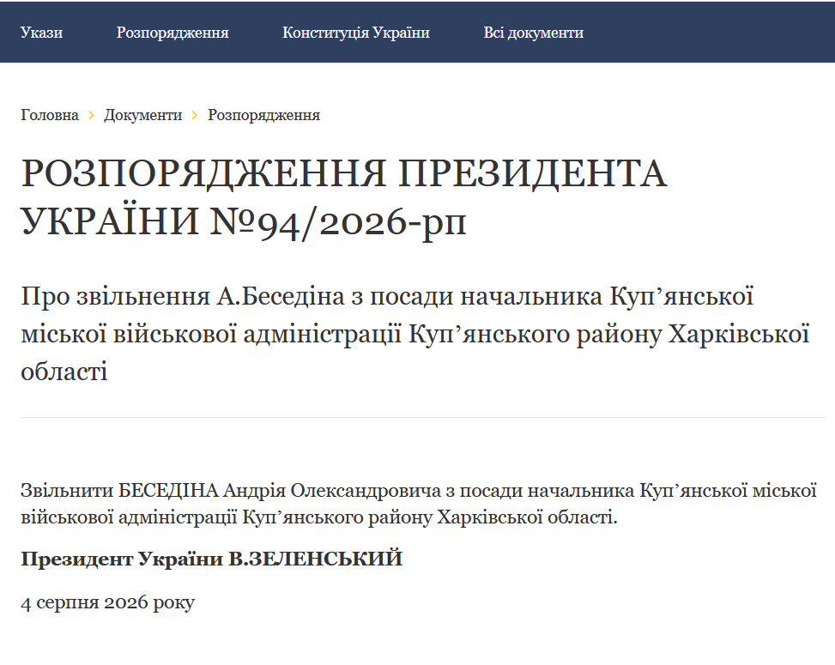Go to Документи breadcrumb link

[x=142, y=115]
